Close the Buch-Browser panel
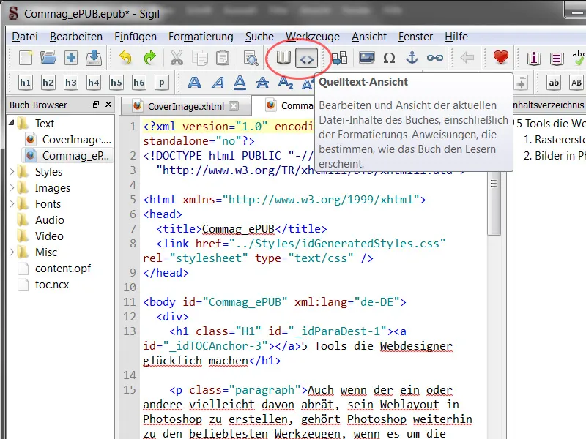The image size is (586, 439). tap(108, 105)
